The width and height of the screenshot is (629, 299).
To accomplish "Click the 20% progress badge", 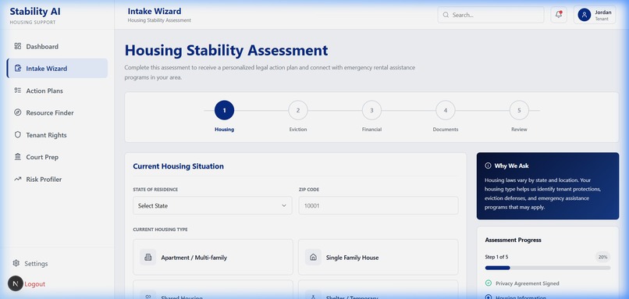I will [x=602, y=257].
